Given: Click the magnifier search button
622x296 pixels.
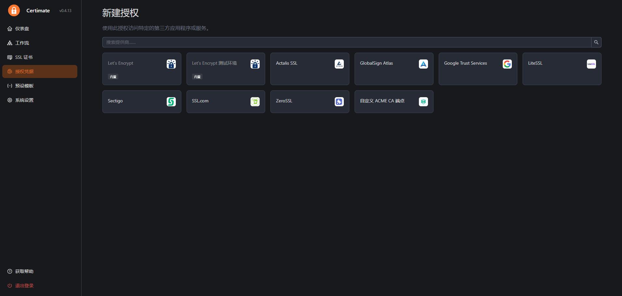Looking at the screenshot, I should pos(596,42).
